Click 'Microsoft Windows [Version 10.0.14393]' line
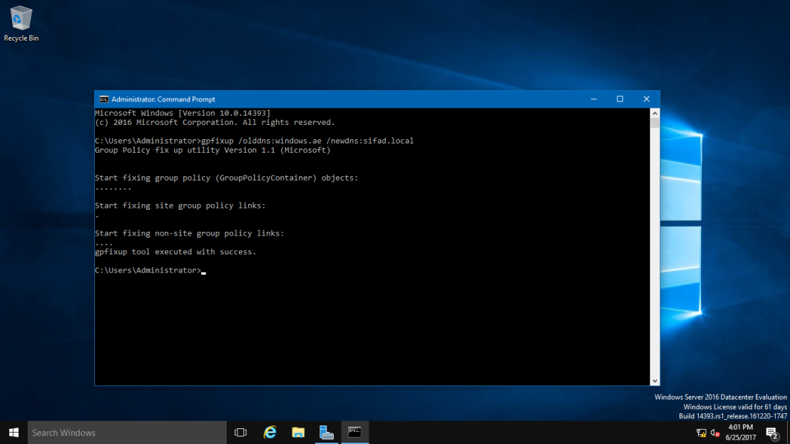 183,113
